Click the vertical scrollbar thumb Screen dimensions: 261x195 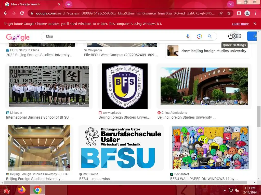(259, 116)
